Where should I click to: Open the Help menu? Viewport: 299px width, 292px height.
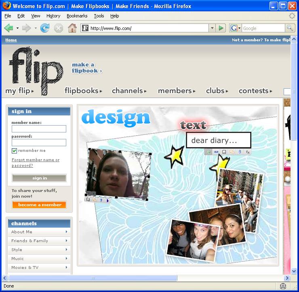coord(115,16)
